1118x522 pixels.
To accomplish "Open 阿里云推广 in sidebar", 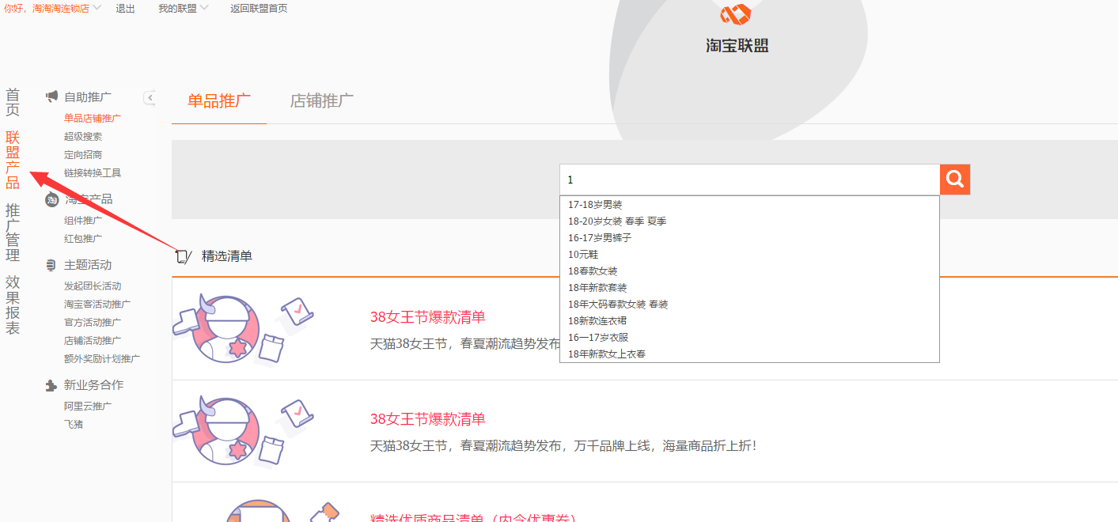I will (88, 406).
